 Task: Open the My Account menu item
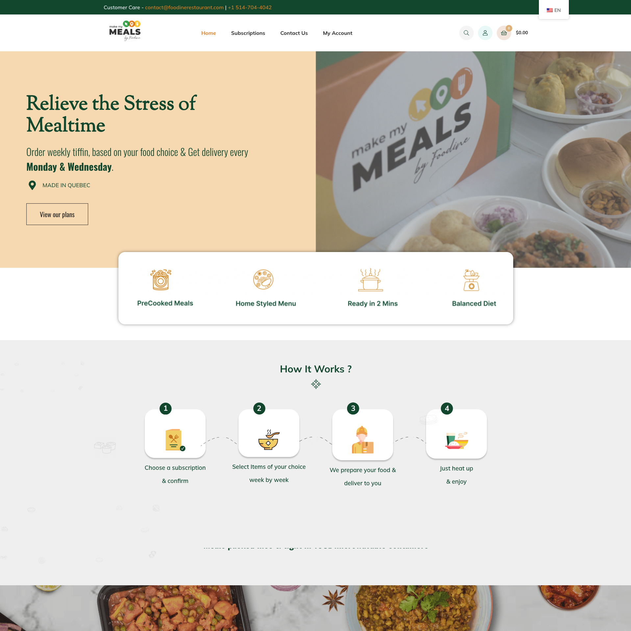[x=338, y=33]
